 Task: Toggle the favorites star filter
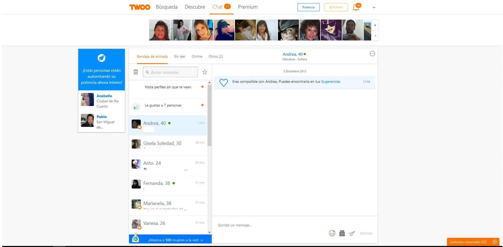click(205, 72)
